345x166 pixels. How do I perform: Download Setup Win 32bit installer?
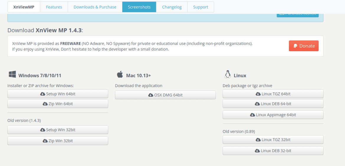[x=58, y=130]
